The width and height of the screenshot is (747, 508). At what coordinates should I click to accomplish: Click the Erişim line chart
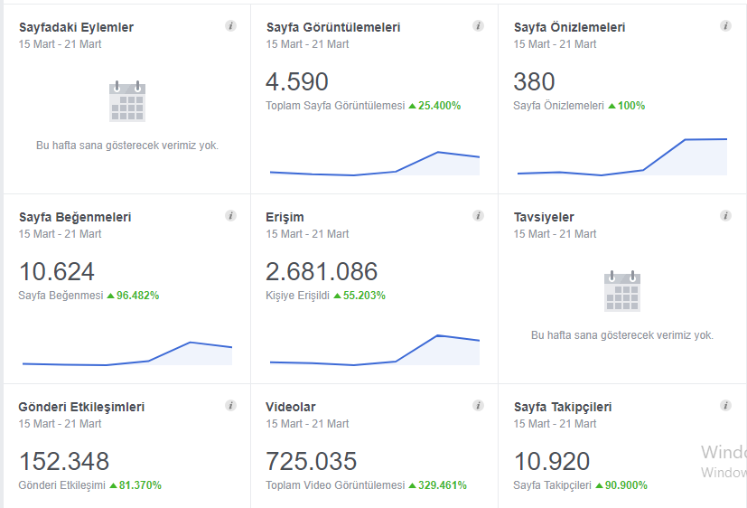point(375,350)
